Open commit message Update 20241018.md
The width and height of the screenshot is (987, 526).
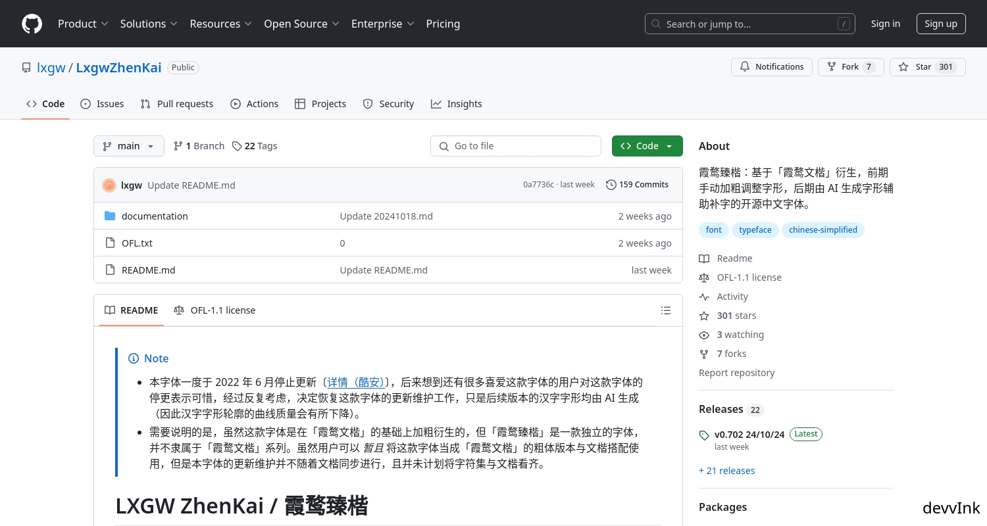(386, 216)
